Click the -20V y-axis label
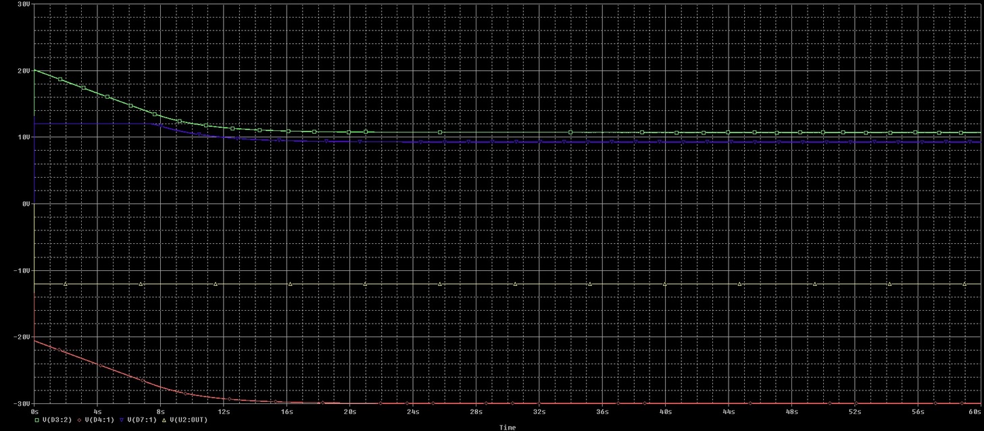This screenshot has height=431, width=984. pos(21,337)
